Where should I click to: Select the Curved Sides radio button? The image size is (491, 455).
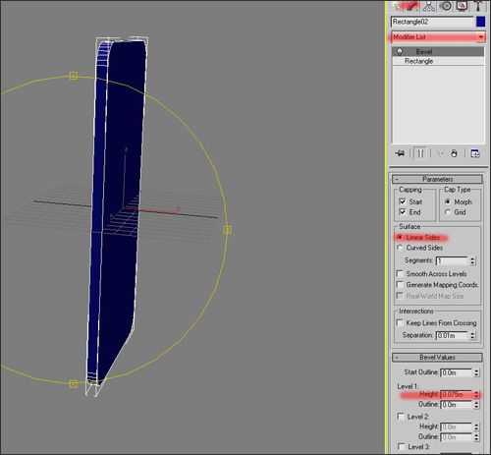[x=400, y=248]
